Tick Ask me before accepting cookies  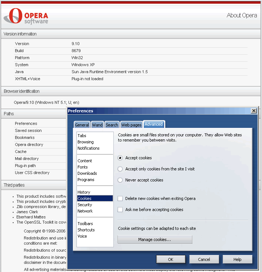pos(120,210)
